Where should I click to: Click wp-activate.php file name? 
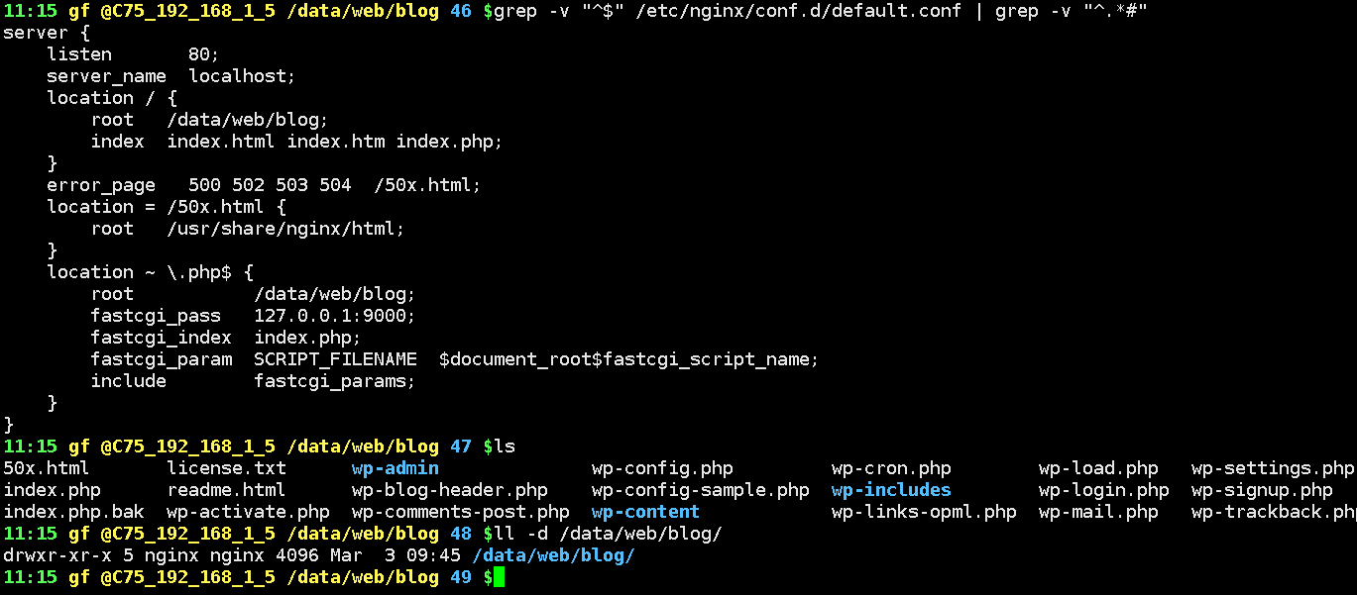point(248,512)
